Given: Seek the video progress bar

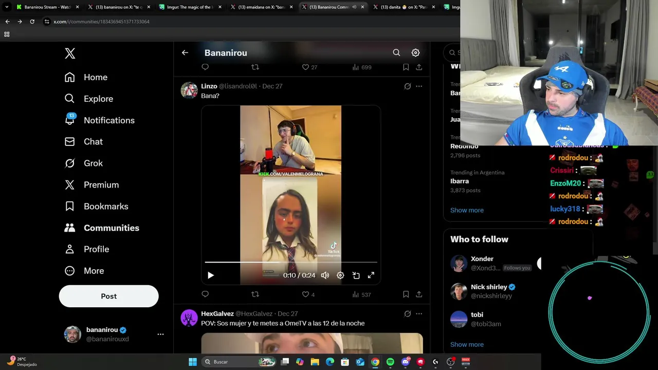Looking at the screenshot, I should [x=291, y=262].
